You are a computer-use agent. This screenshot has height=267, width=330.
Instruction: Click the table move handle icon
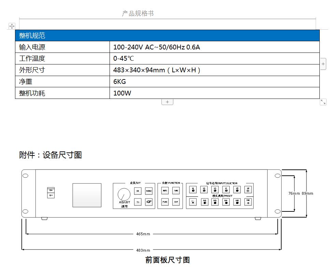[12, 26]
